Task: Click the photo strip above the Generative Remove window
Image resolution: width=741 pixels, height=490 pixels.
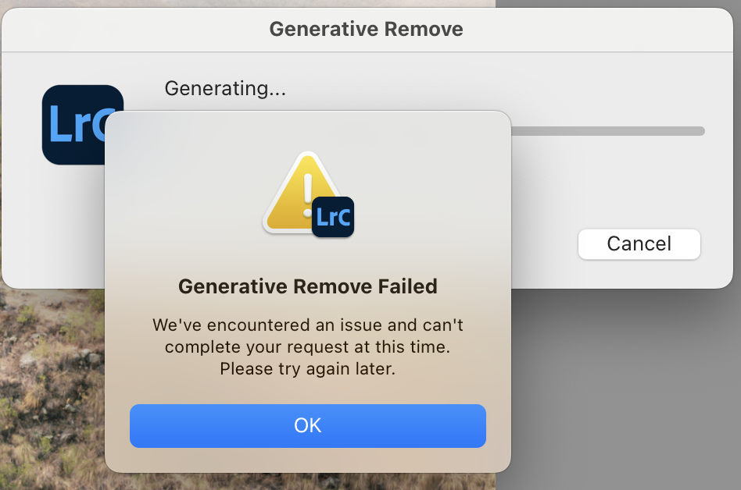Action: 234,4
